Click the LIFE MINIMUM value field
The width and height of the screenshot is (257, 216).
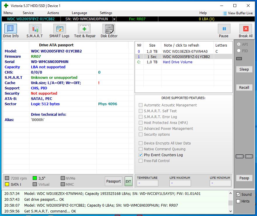[220, 183]
